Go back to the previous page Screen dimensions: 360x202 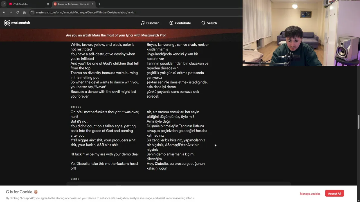(x=4, y=12)
